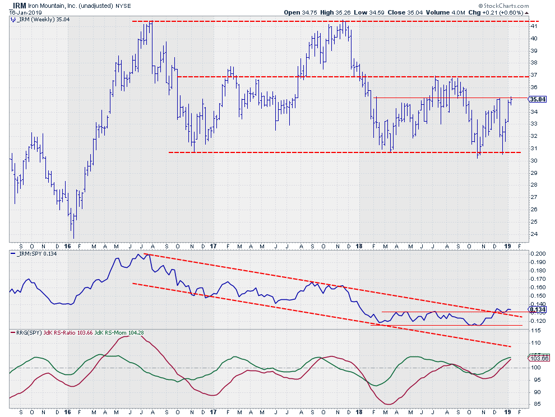The image size is (555, 417).
Task: Click the 103.66 value tag on the RRG axis
Action: pos(539,358)
